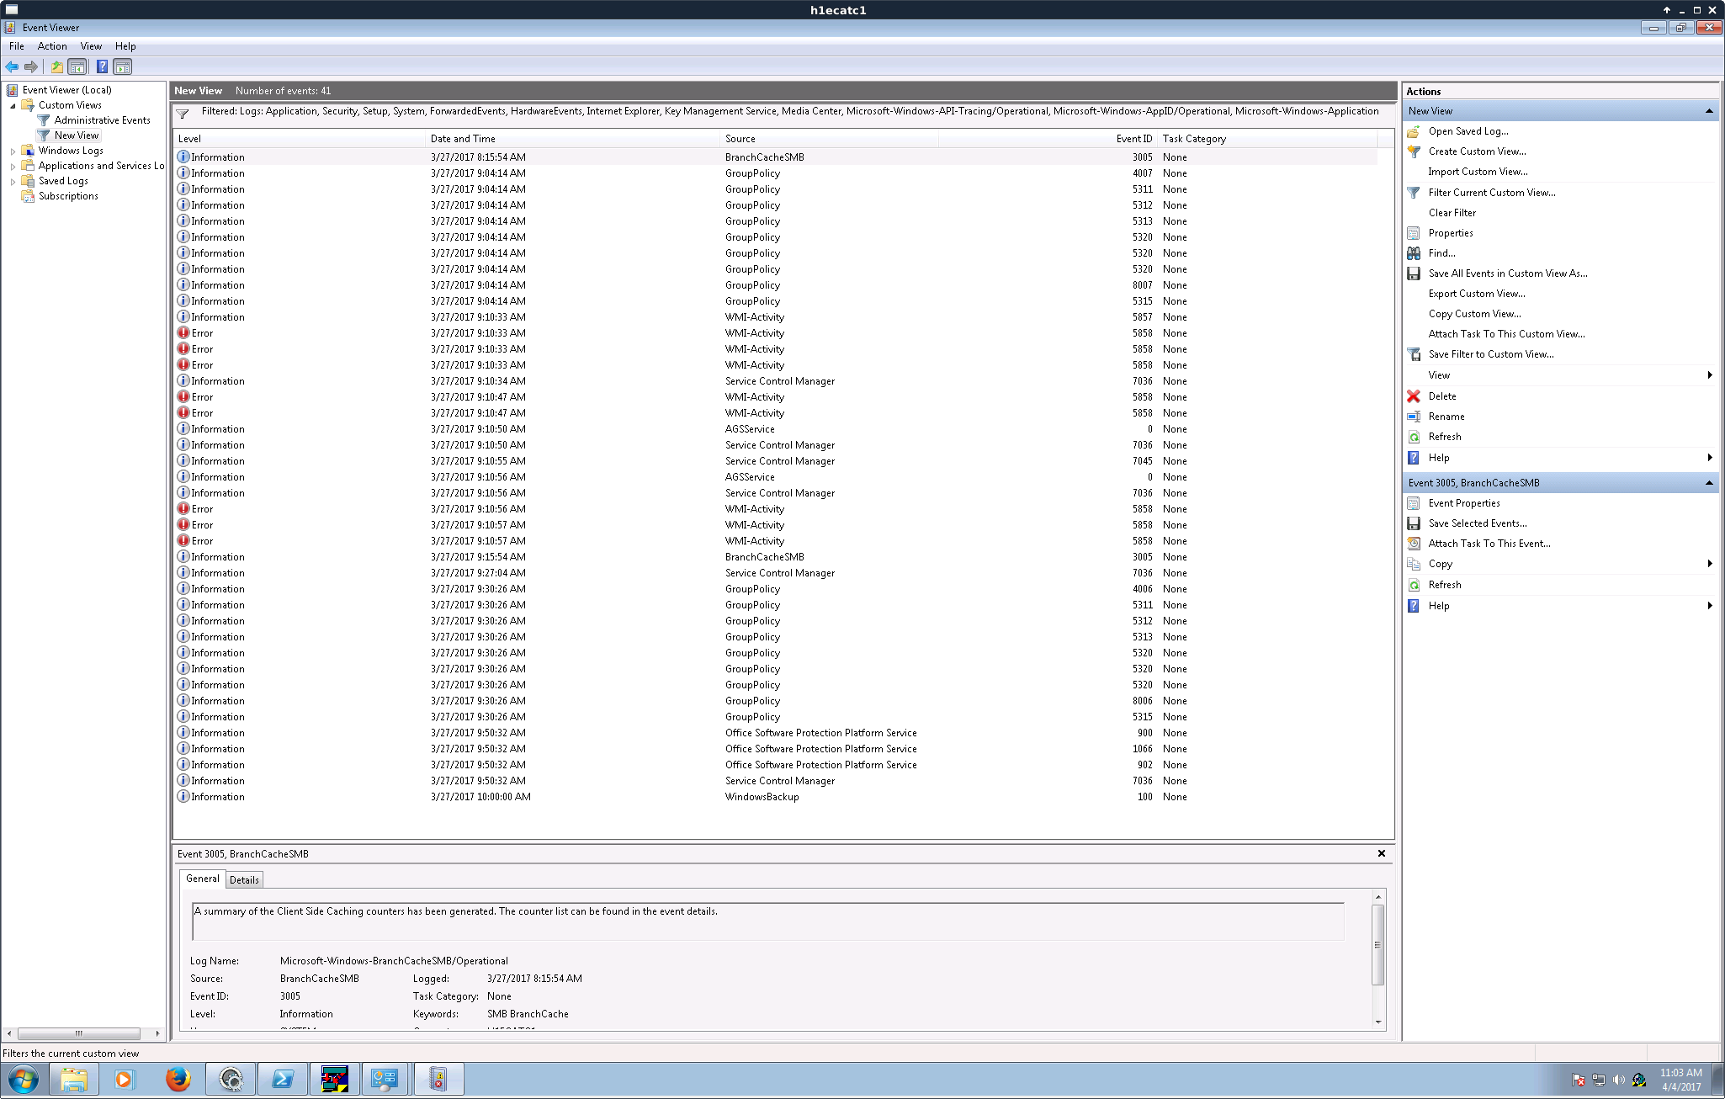Viewport: 1725px width, 1099px height.
Task: Open Firefox from the taskbar
Action: tap(178, 1079)
